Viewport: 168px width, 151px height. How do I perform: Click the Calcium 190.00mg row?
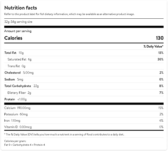pos(84,108)
